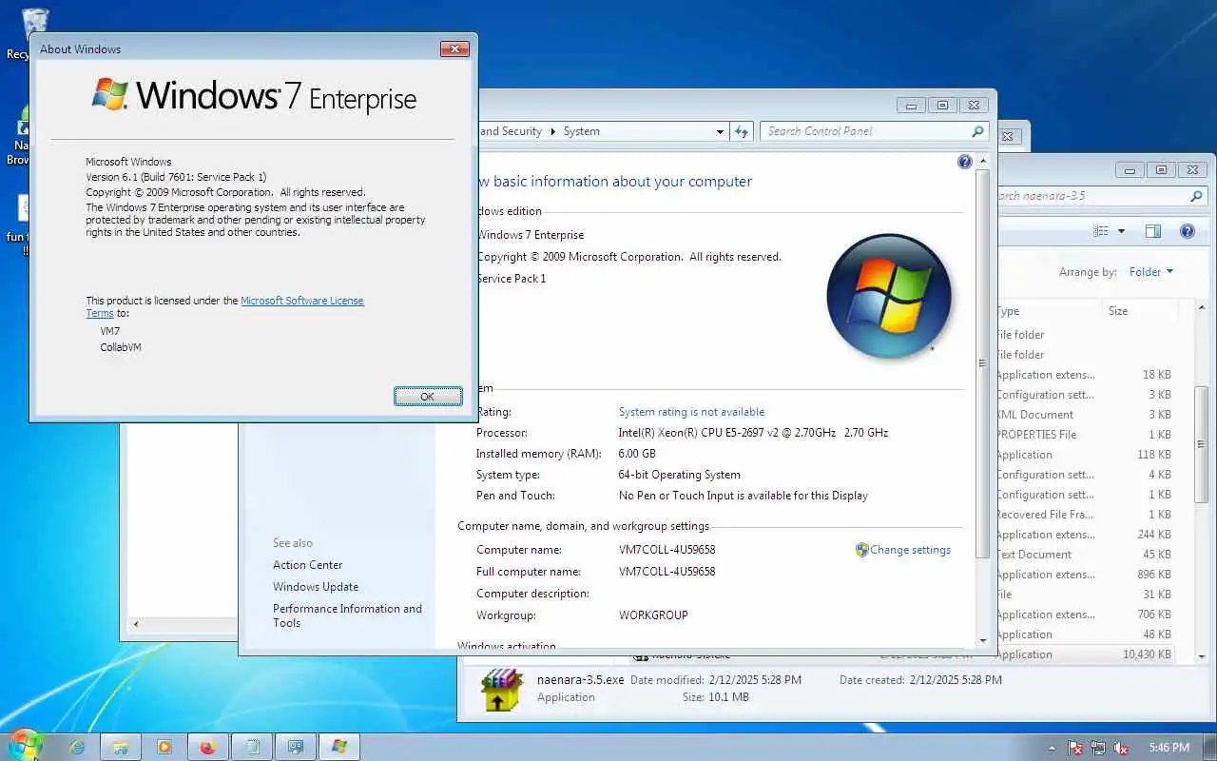Screen dimensions: 1217x761
Task: Refresh the System Control Panel page
Action: point(742,131)
